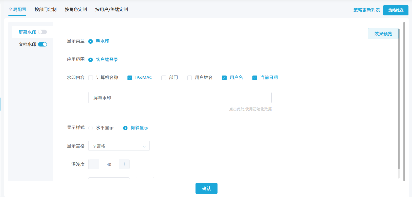Select the 倾斜显示 radio button
The image size is (412, 197).
(x=125, y=128)
